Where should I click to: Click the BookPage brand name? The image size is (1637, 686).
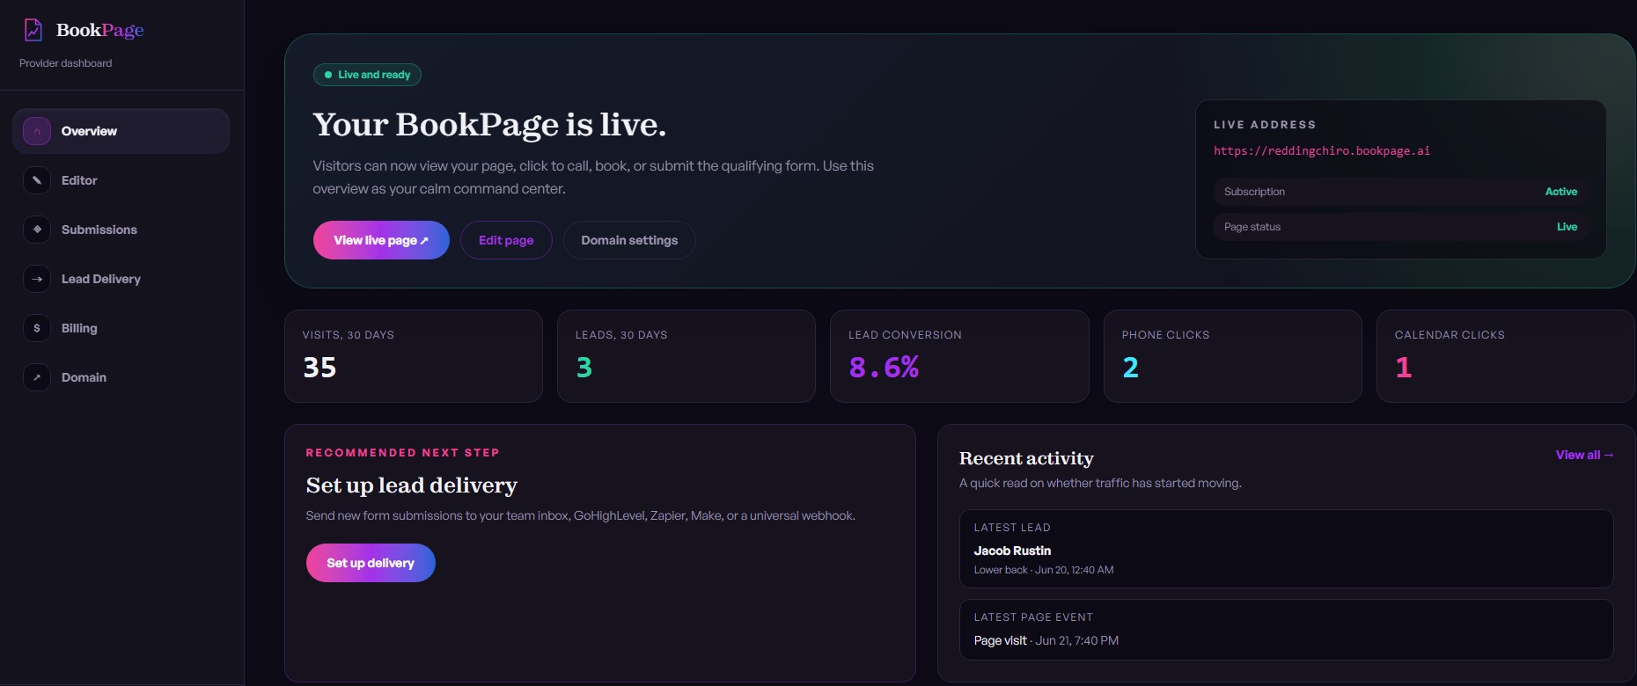click(x=100, y=30)
